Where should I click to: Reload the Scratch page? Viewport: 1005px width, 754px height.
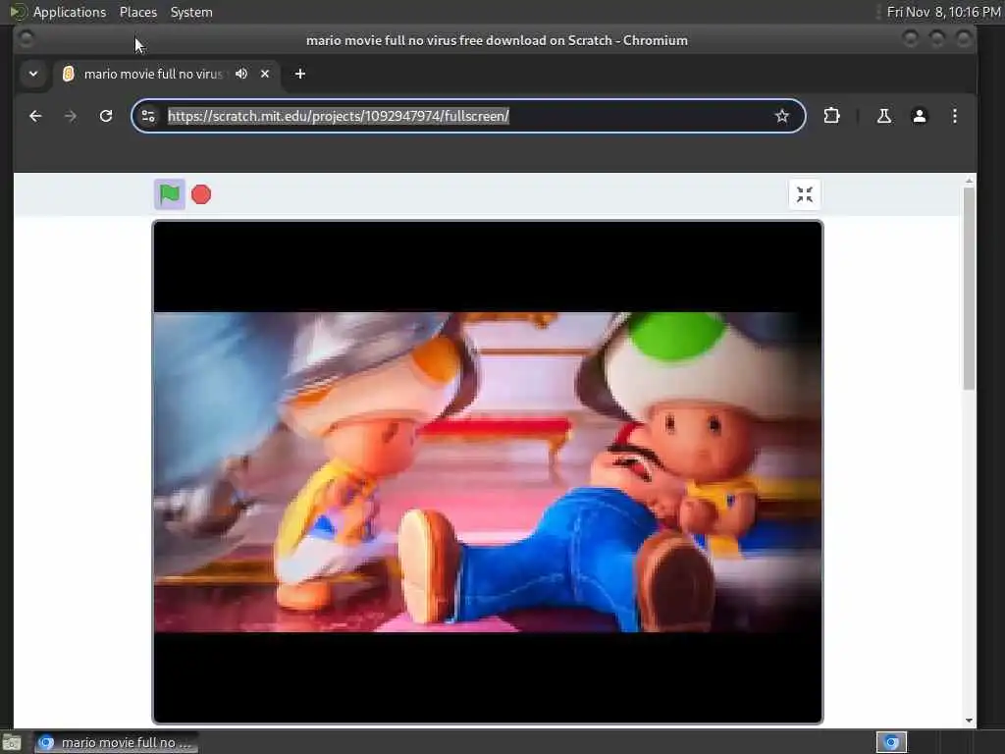(x=106, y=116)
